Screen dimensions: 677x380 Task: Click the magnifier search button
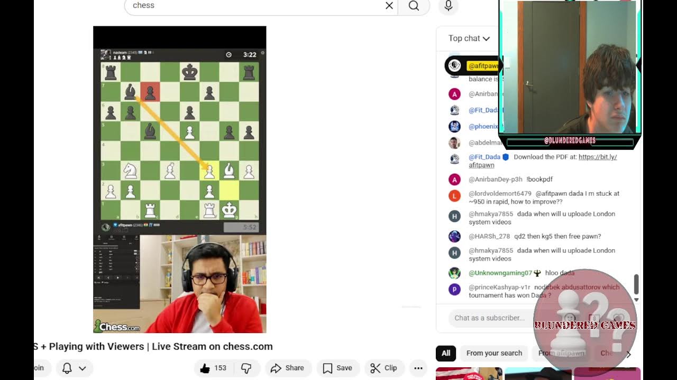pos(414,6)
